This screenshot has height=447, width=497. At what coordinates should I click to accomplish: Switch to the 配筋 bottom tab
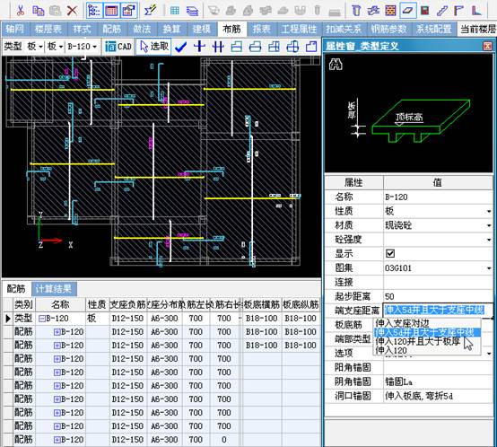[x=16, y=289]
